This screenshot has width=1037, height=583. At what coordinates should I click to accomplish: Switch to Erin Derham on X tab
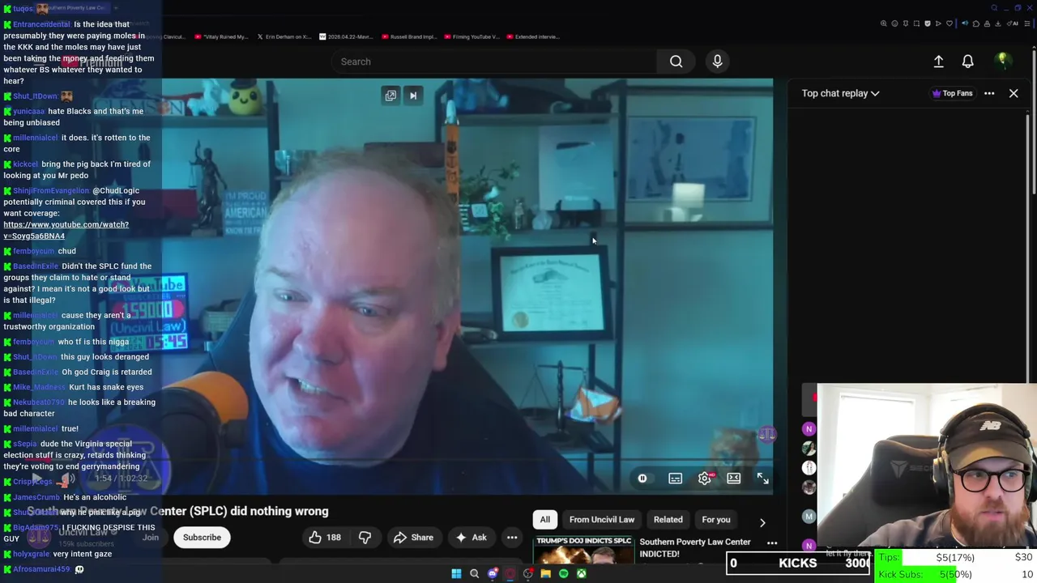click(x=284, y=36)
